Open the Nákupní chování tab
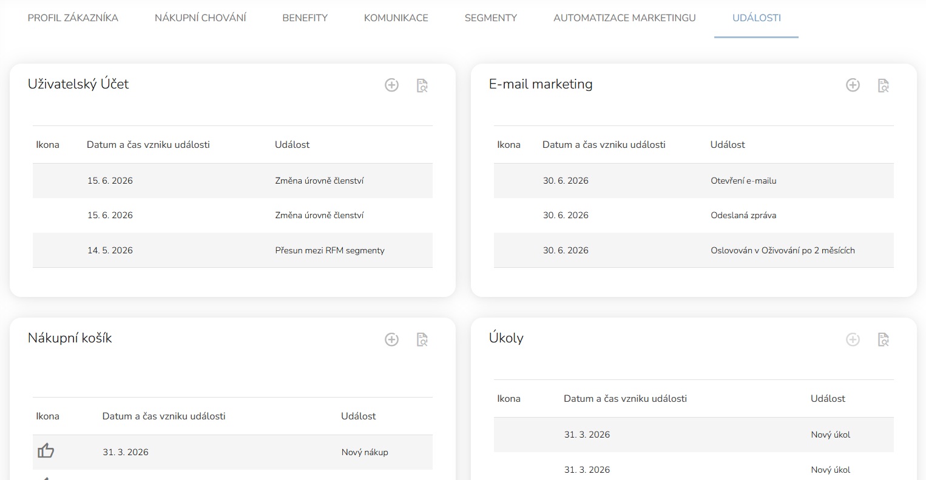The width and height of the screenshot is (926, 480). 200,18
